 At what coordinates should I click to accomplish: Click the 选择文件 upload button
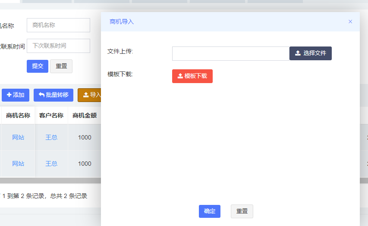click(x=311, y=53)
